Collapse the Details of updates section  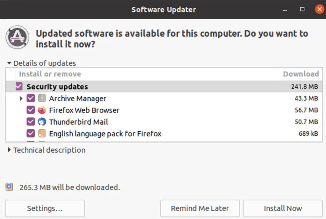[x=9, y=63]
